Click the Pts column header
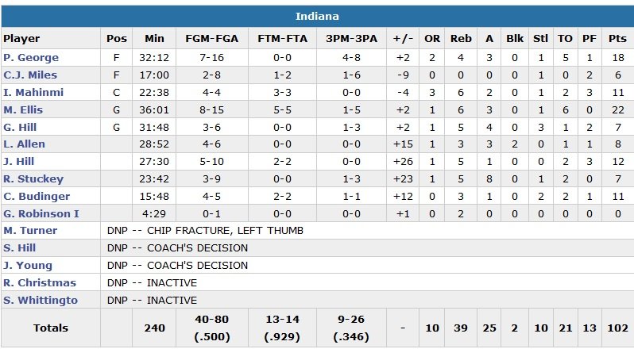634x349 pixels. [617, 38]
